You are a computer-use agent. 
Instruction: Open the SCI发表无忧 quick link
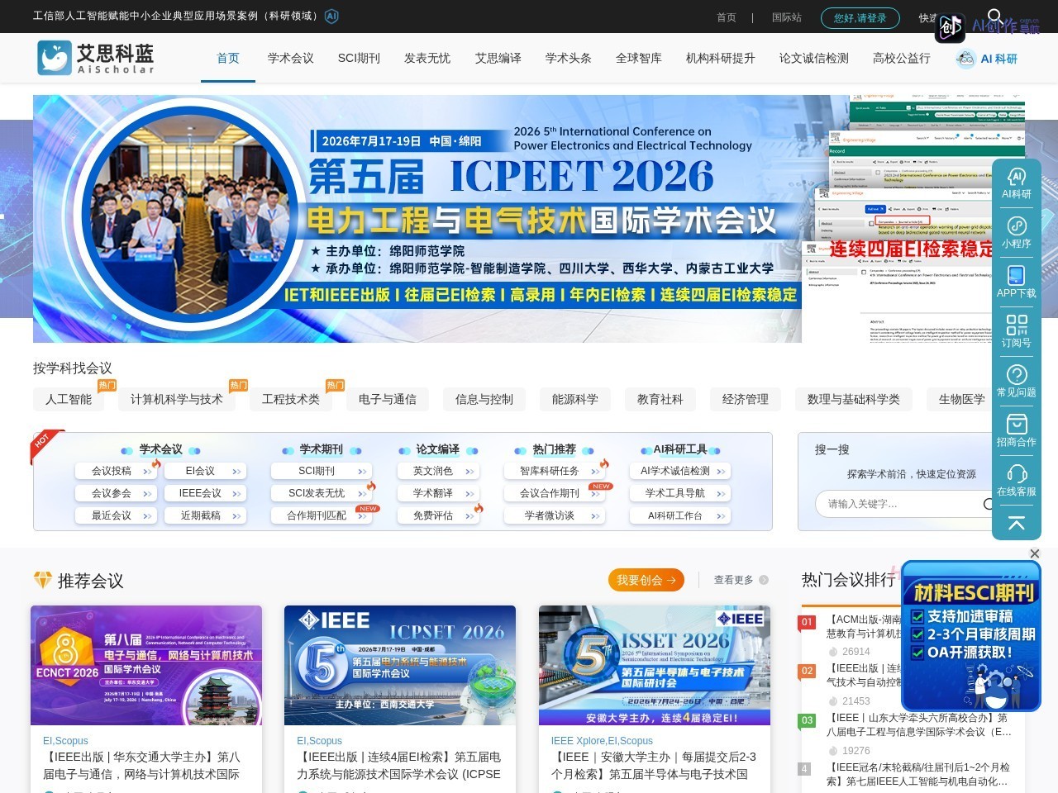(x=321, y=493)
